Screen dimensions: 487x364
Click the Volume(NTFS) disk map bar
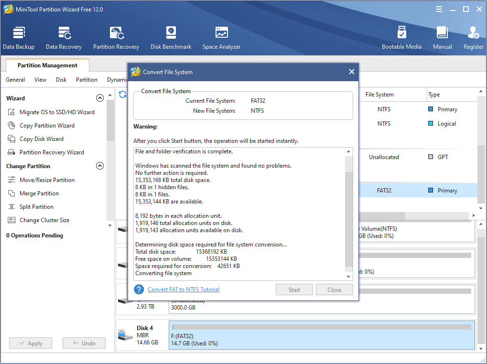point(416,232)
